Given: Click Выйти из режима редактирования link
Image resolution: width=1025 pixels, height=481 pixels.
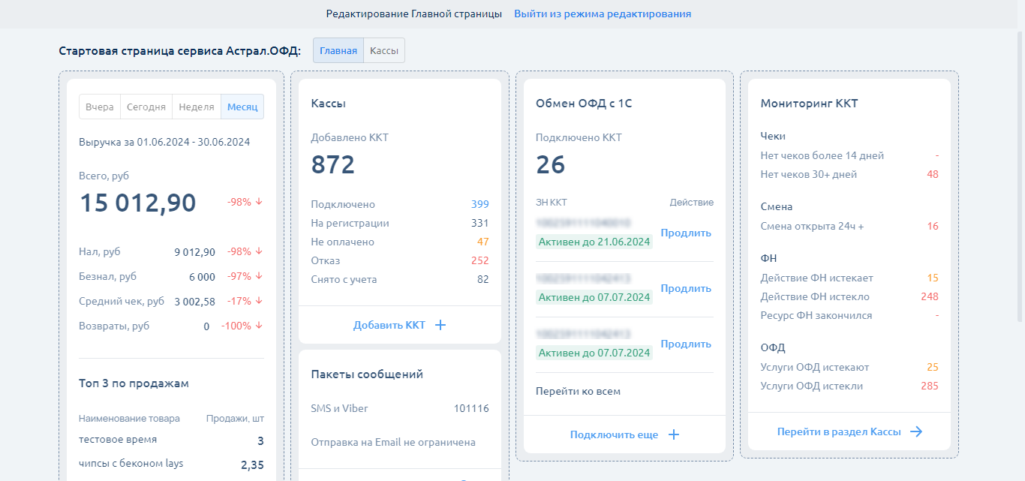Looking at the screenshot, I should (x=602, y=14).
